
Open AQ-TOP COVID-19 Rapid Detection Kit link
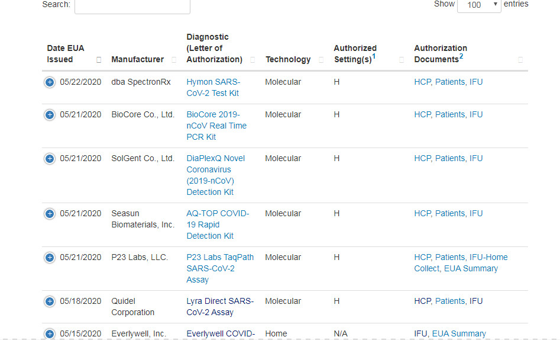tap(217, 224)
